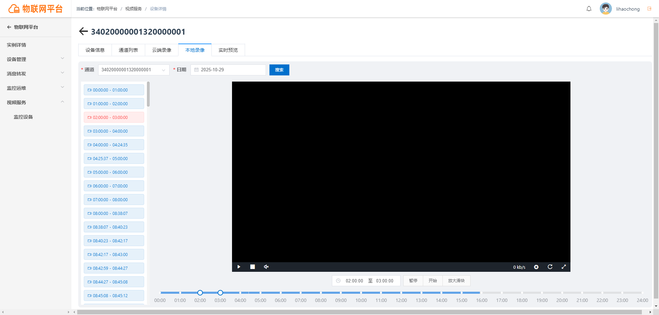This screenshot has width=659, height=315.
Task: Mute the video with the speaker icon
Action: pyautogui.click(x=266, y=267)
